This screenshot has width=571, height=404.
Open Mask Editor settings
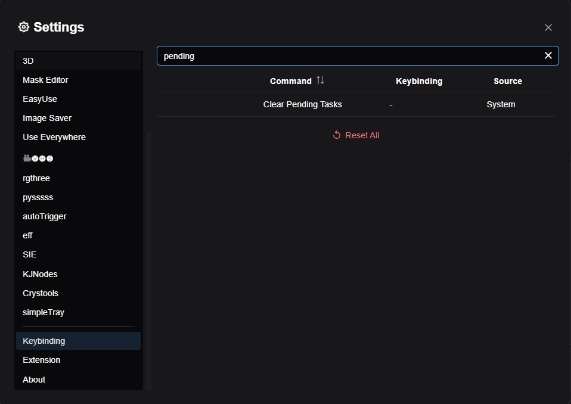[78, 80]
